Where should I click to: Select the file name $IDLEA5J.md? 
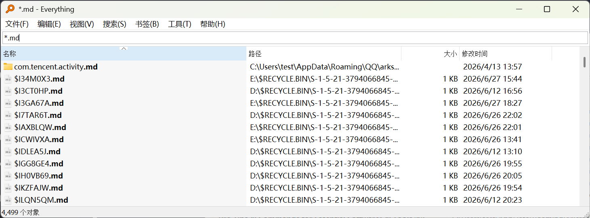click(37, 151)
